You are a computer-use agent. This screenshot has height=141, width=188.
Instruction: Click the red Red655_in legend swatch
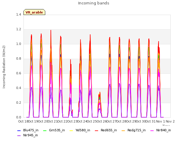click(x=97, y=130)
